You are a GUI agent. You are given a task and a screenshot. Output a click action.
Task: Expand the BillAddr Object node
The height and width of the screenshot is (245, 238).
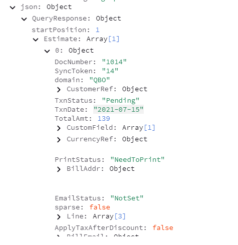(59, 169)
